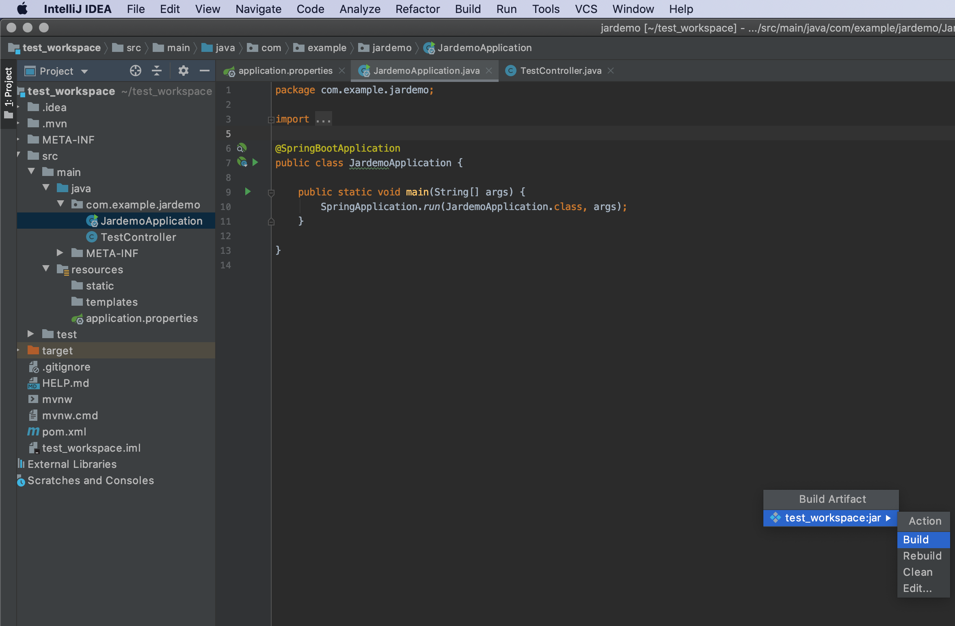Hide the Project panel with minus icon

tap(205, 71)
